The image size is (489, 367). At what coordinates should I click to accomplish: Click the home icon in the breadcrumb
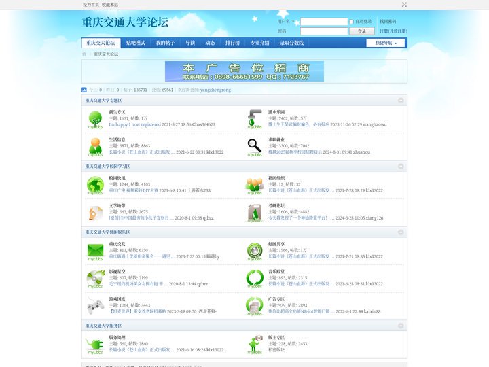tap(84, 54)
